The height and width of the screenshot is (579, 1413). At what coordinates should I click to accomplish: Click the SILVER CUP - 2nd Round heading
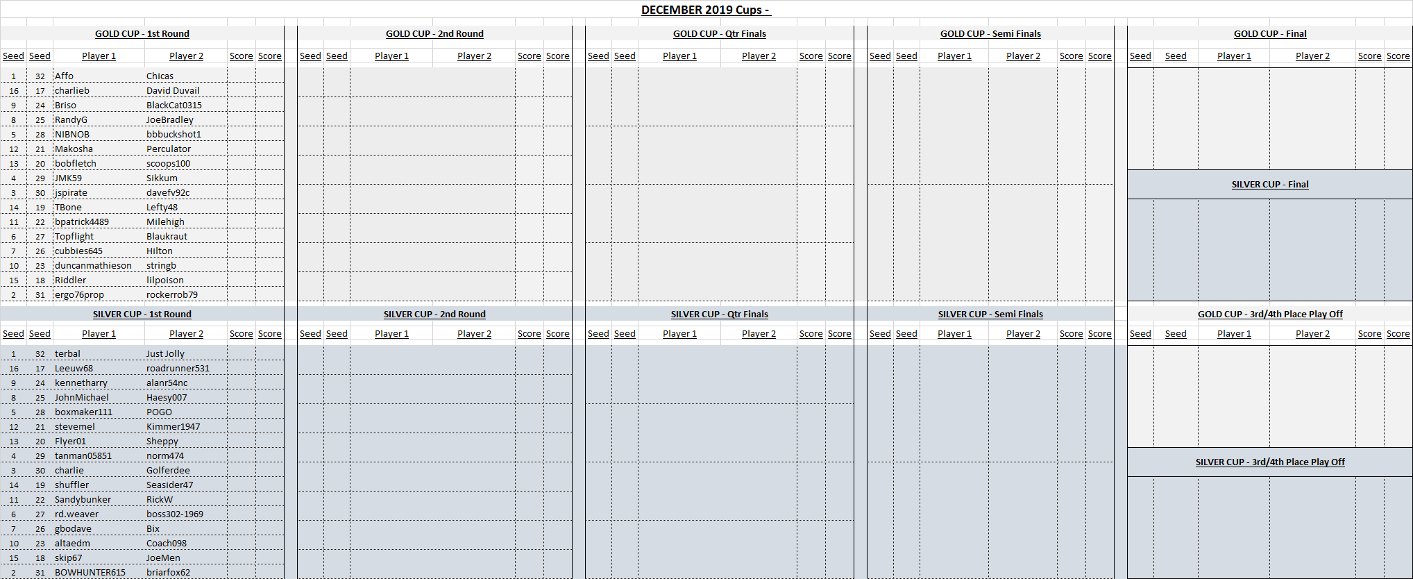[434, 314]
